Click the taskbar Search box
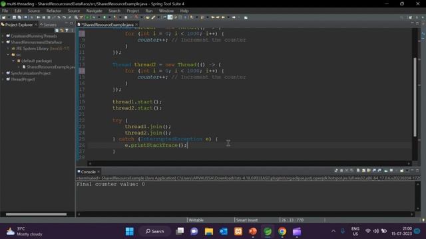426x239 pixels. pos(154,232)
